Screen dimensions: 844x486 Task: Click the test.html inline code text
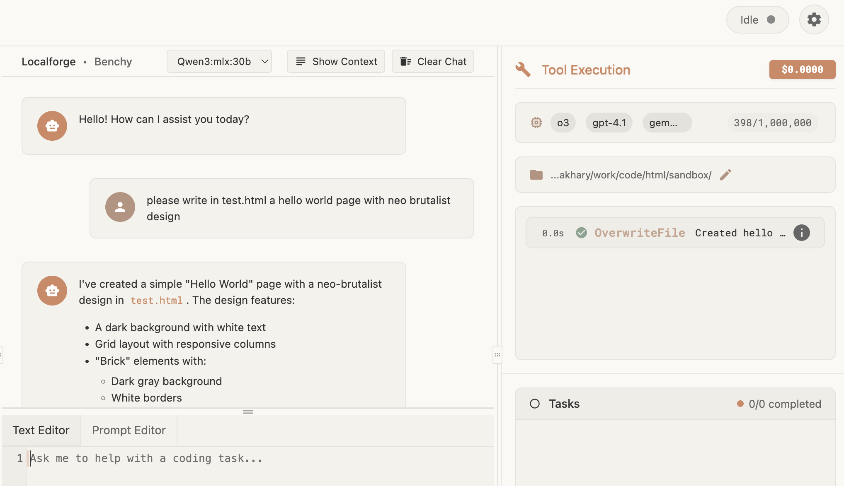click(x=157, y=301)
